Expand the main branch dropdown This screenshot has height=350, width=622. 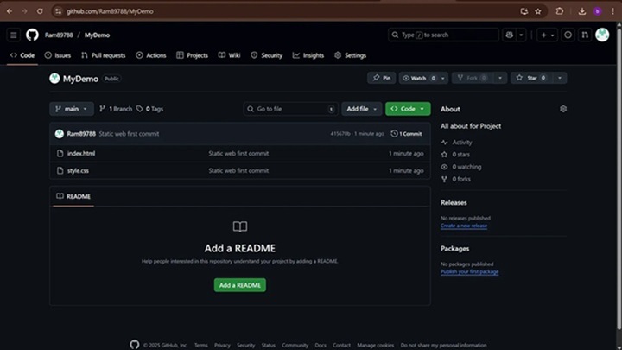(72, 109)
